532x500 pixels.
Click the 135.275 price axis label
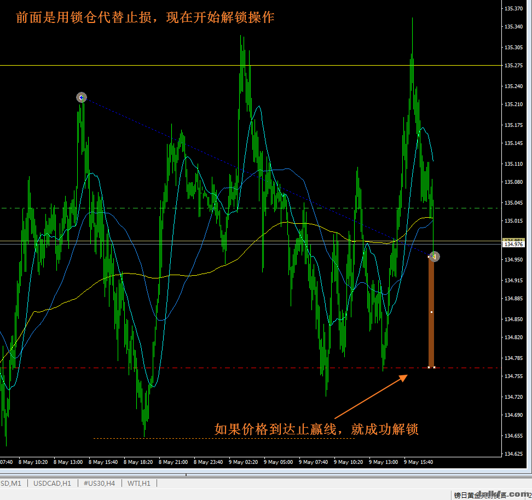pos(514,66)
